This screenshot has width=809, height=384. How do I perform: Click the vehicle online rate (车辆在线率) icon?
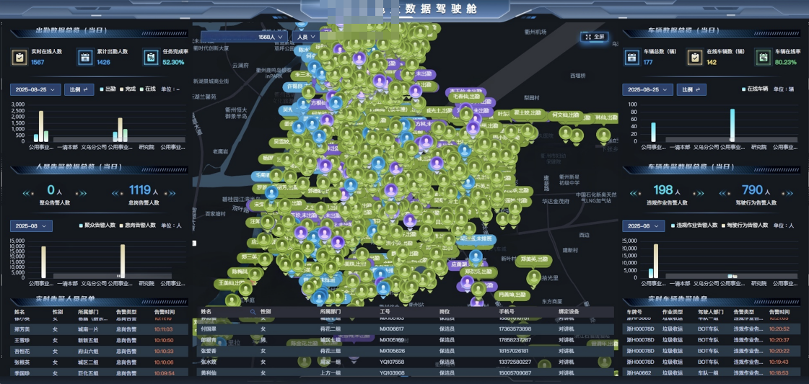pyautogui.click(x=763, y=57)
